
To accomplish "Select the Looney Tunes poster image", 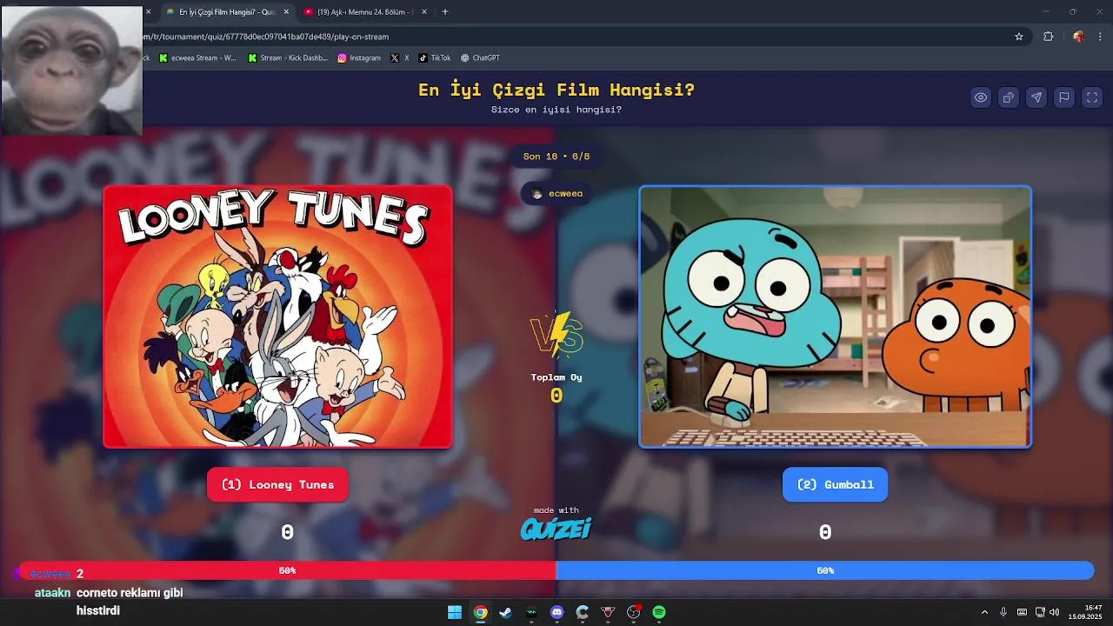I will click(x=277, y=316).
